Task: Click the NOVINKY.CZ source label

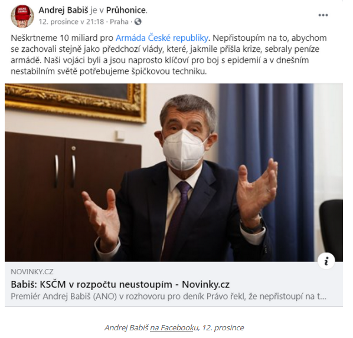Action: 32,272
